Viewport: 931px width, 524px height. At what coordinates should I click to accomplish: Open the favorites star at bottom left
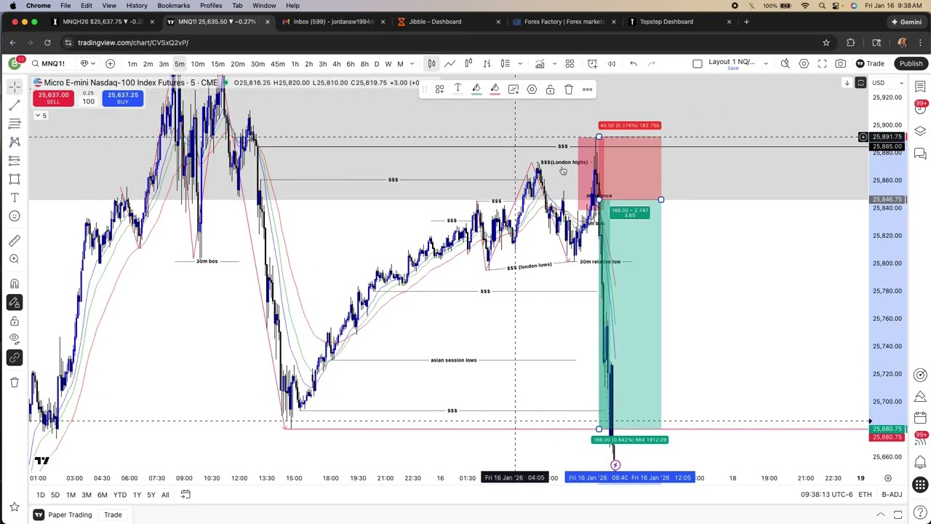click(x=15, y=507)
